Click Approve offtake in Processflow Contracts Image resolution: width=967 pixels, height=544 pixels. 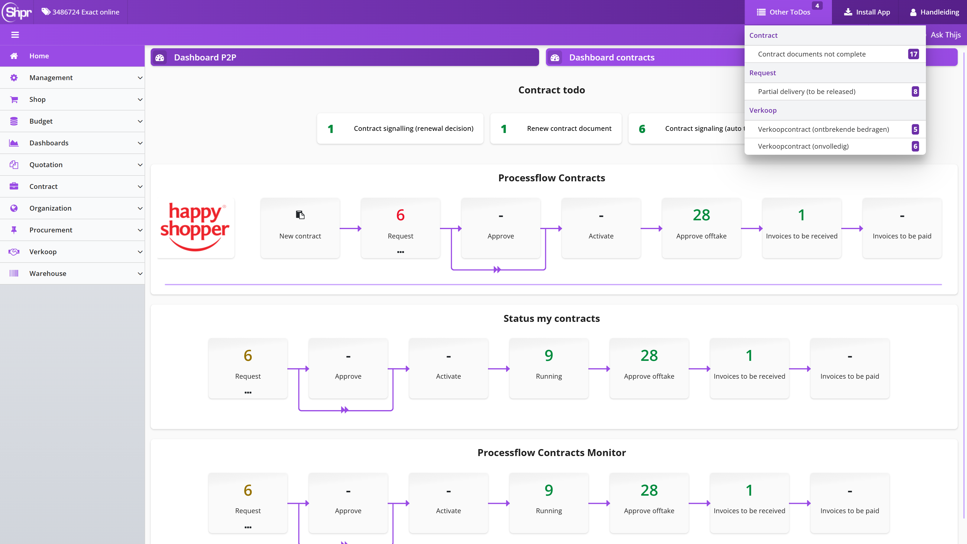point(701,228)
